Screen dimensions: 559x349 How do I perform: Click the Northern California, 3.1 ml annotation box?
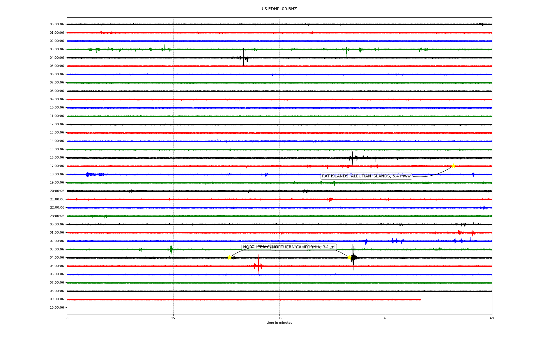[304, 247]
